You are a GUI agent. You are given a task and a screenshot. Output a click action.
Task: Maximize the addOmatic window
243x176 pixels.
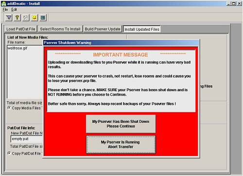[234, 3]
